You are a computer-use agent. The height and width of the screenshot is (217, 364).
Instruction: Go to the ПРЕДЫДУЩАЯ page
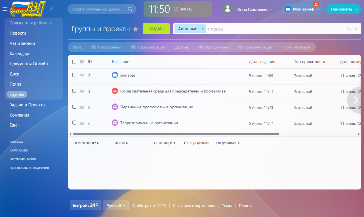click(196, 143)
